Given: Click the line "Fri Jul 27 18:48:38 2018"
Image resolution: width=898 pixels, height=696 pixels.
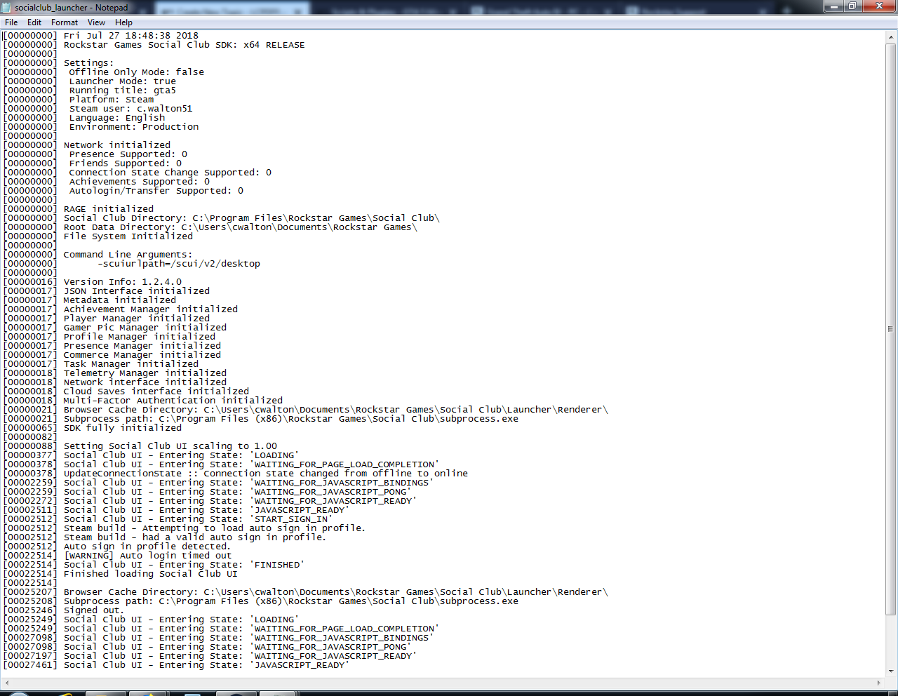Looking at the screenshot, I should (x=131, y=36).
